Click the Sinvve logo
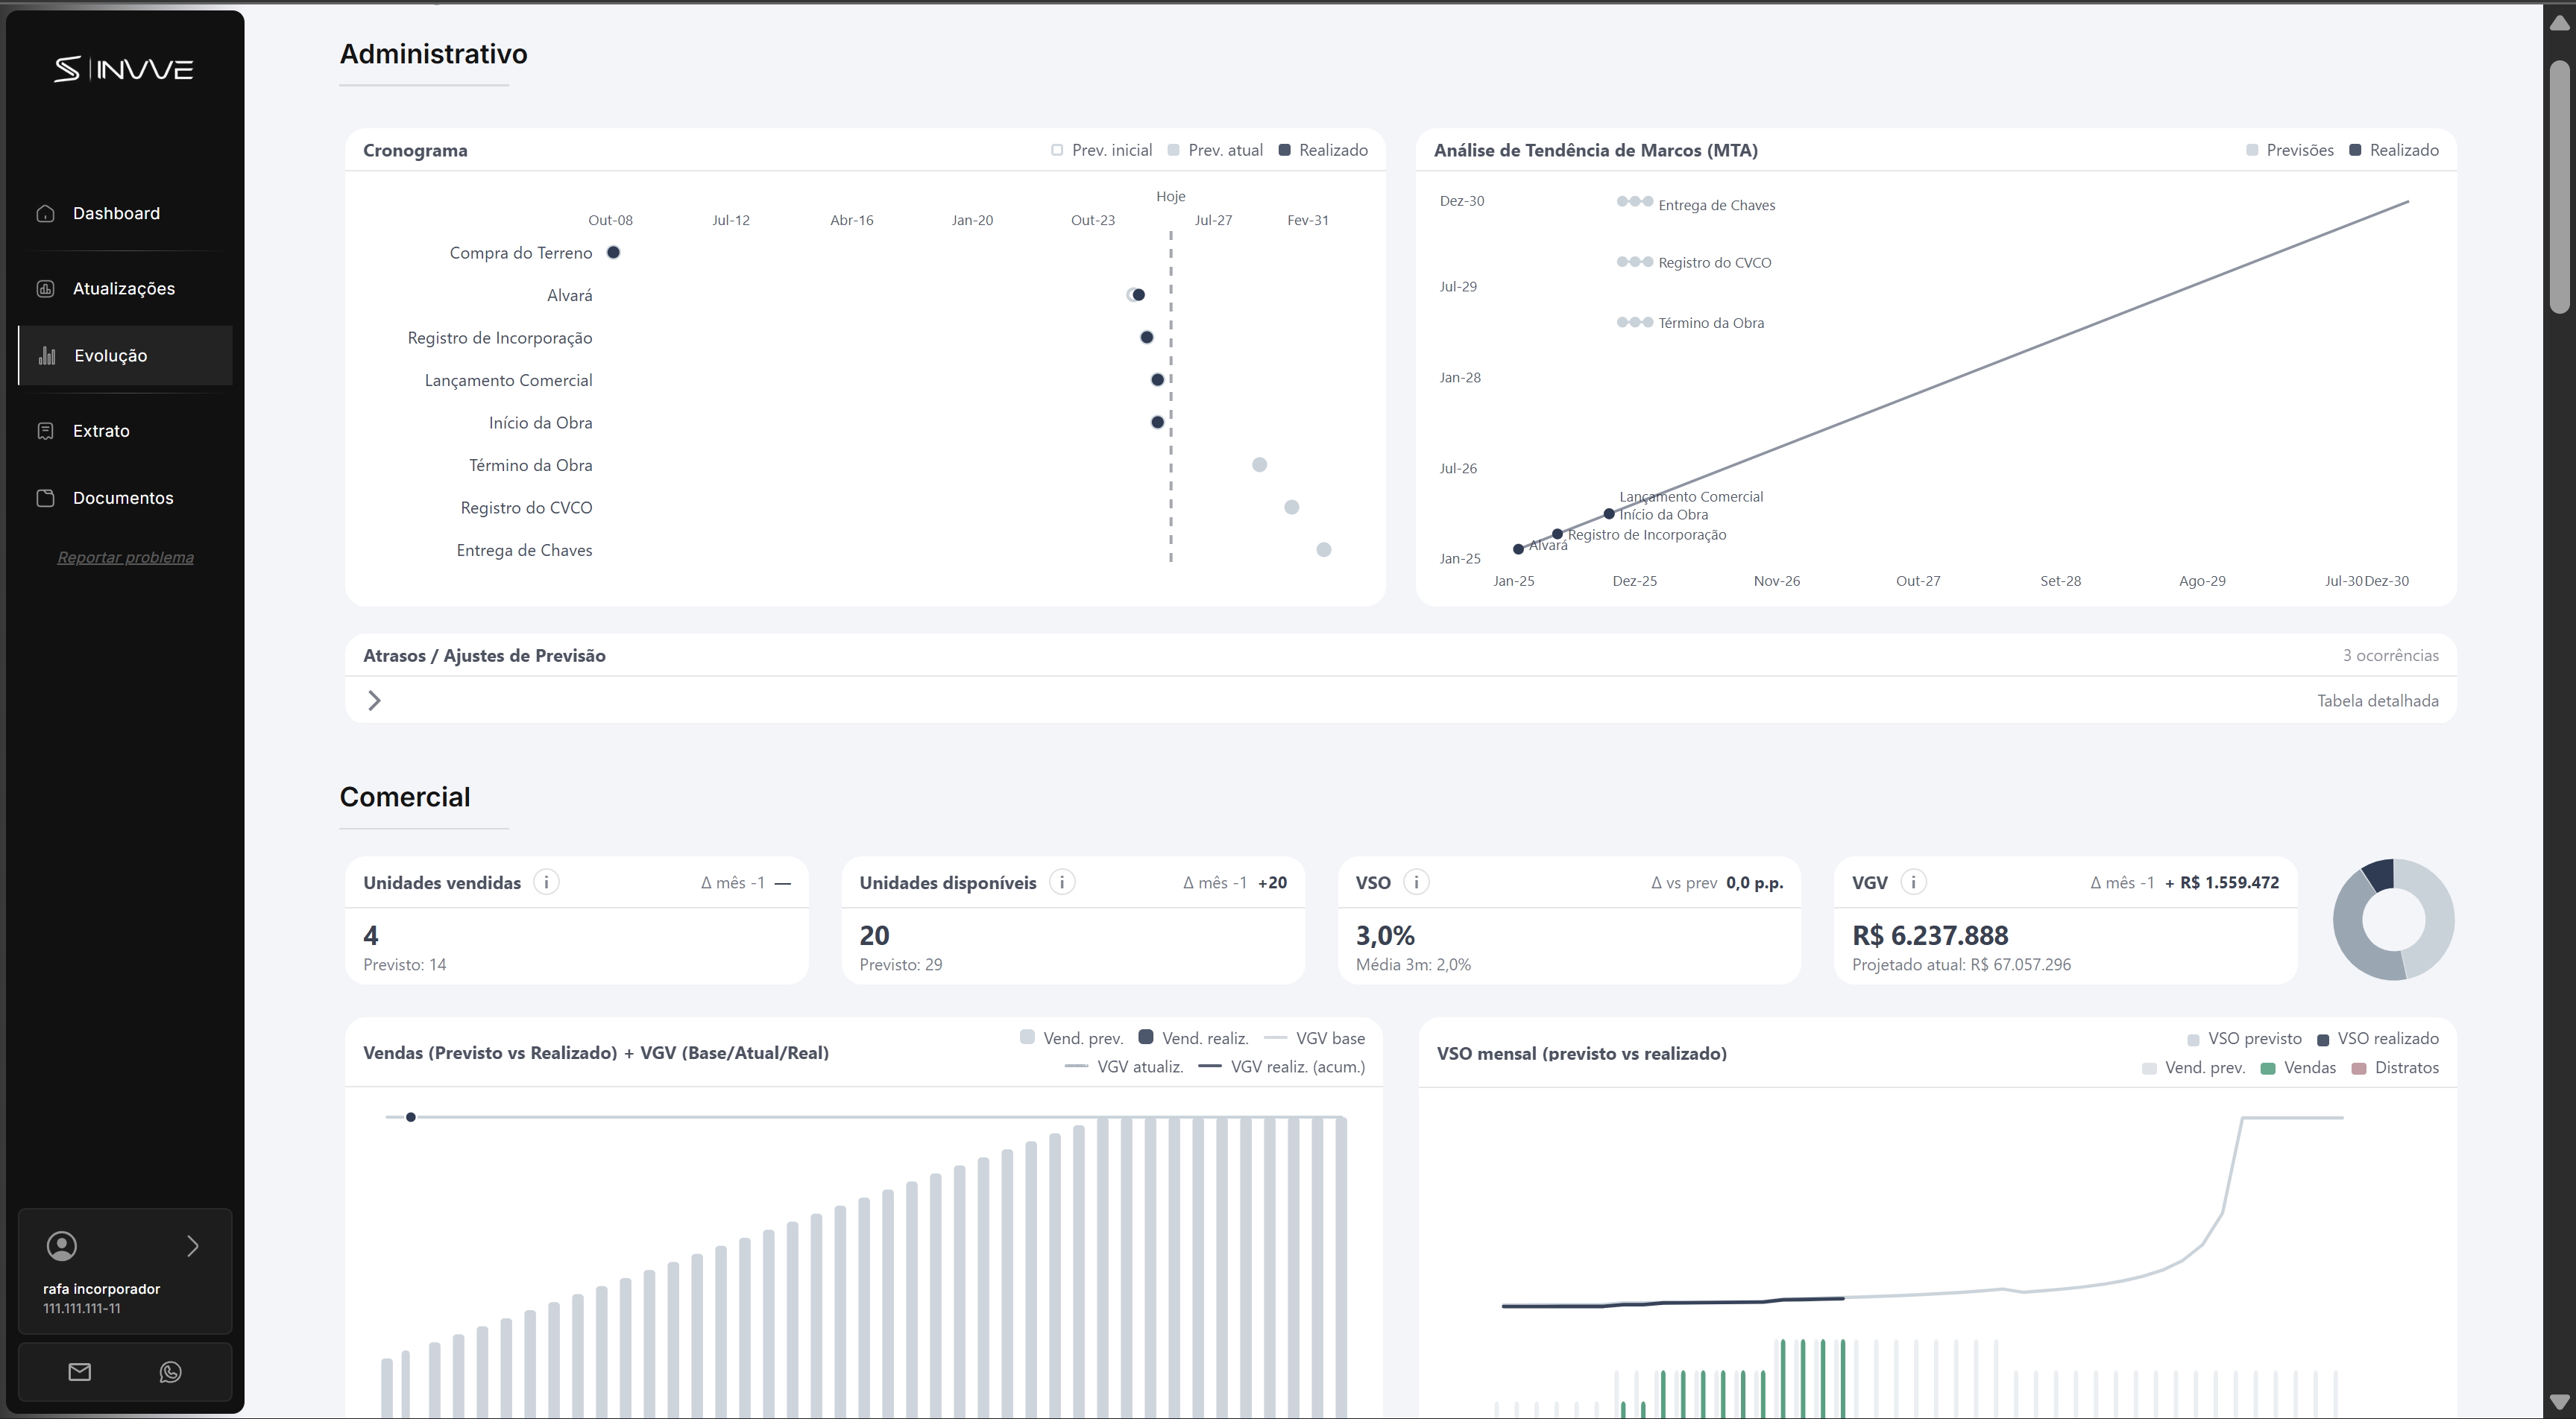2576x1419 pixels. (x=124, y=69)
